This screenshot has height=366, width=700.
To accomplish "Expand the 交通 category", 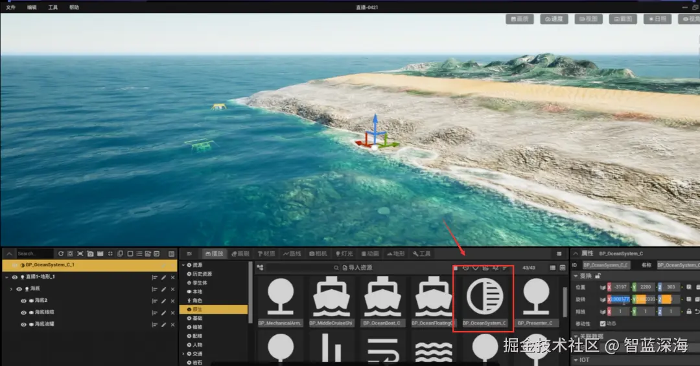I will point(183,354).
